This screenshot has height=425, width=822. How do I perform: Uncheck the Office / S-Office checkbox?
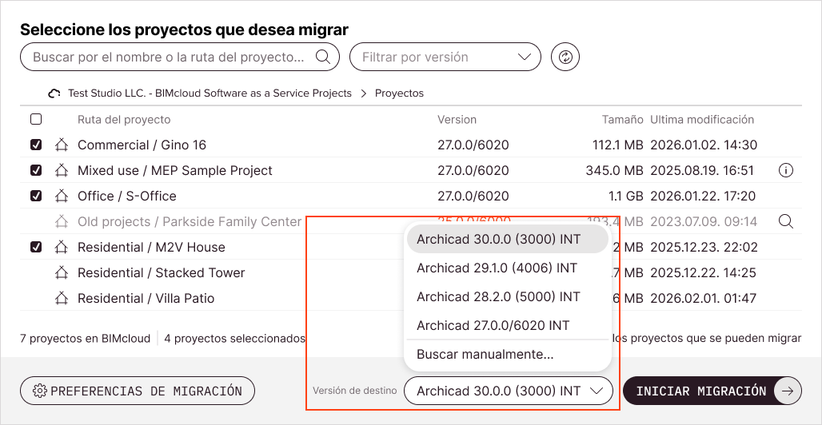tap(36, 196)
